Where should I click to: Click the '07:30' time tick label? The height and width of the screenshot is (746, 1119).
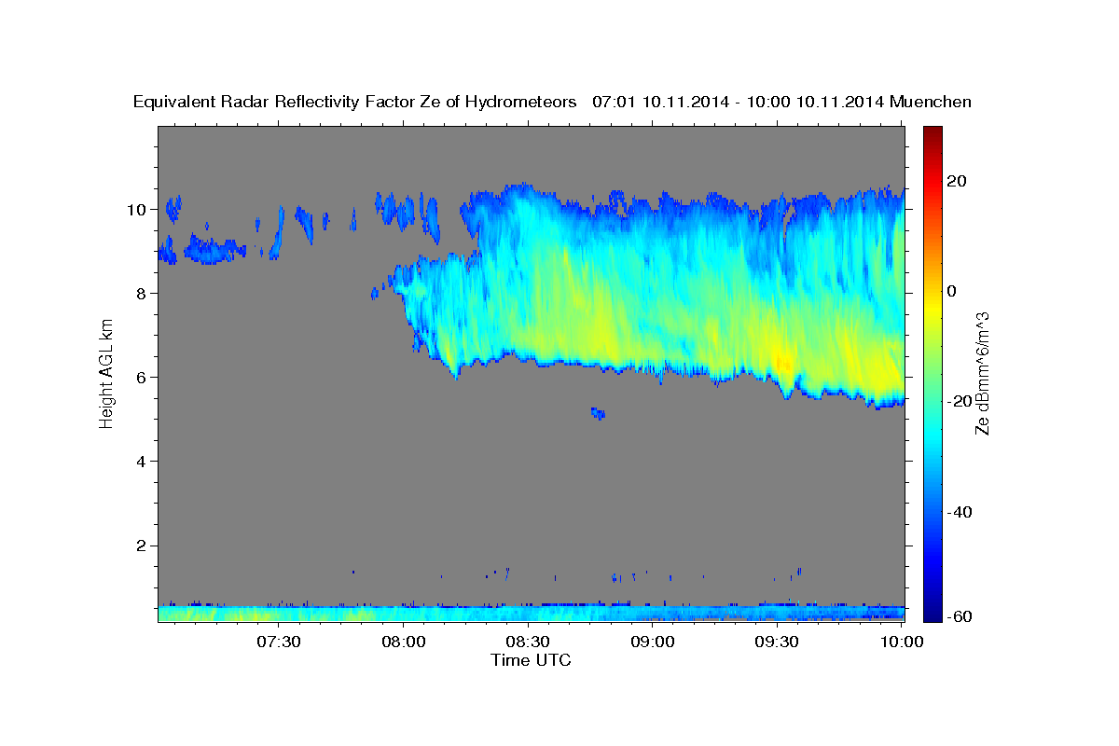[x=279, y=642]
